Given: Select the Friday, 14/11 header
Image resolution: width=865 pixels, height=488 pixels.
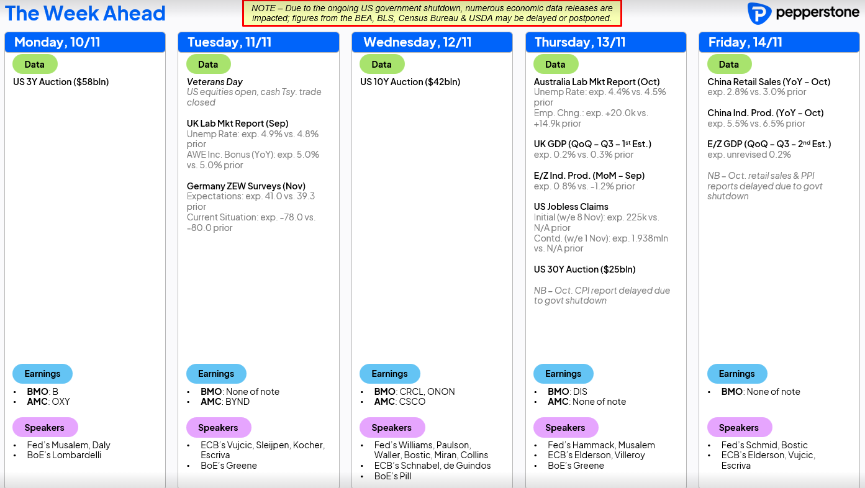Looking at the screenshot, I should click(x=779, y=42).
